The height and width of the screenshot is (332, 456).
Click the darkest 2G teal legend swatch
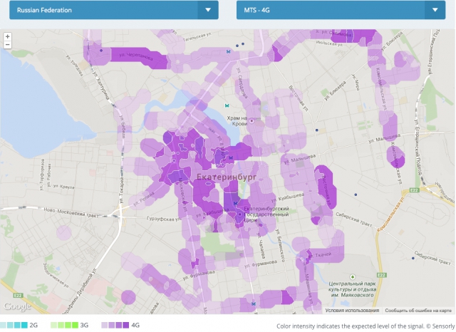coord(24,325)
